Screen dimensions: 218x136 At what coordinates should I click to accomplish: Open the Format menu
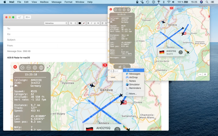click(x=68, y=2)
